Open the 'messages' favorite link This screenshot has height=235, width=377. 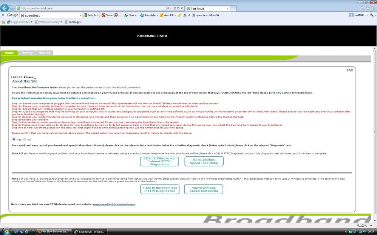click(x=73, y=22)
